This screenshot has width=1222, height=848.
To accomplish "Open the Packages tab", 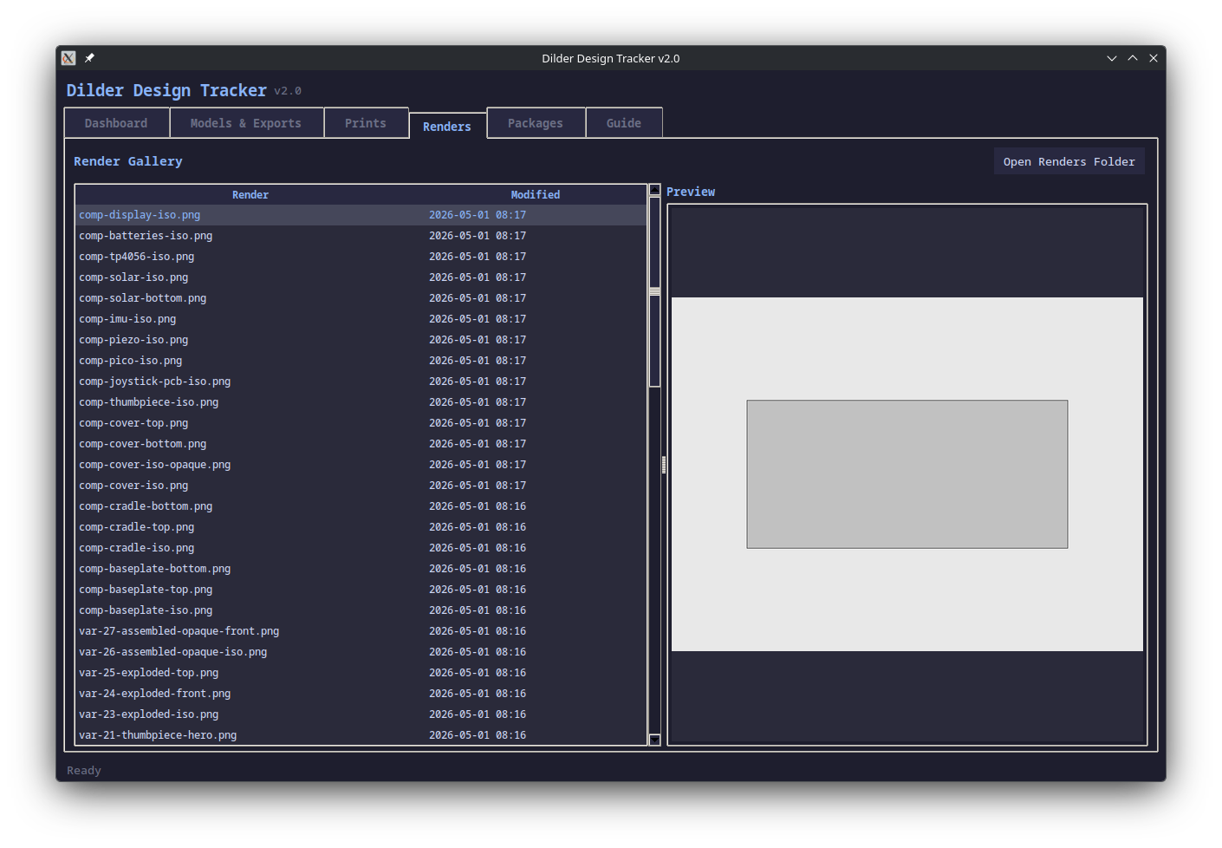I will (536, 123).
